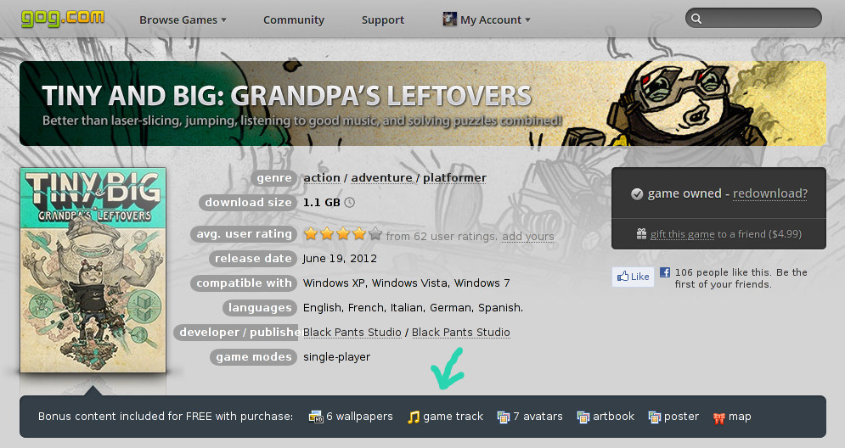Click the map bonus icon
The image size is (845, 448).
pyautogui.click(x=719, y=417)
